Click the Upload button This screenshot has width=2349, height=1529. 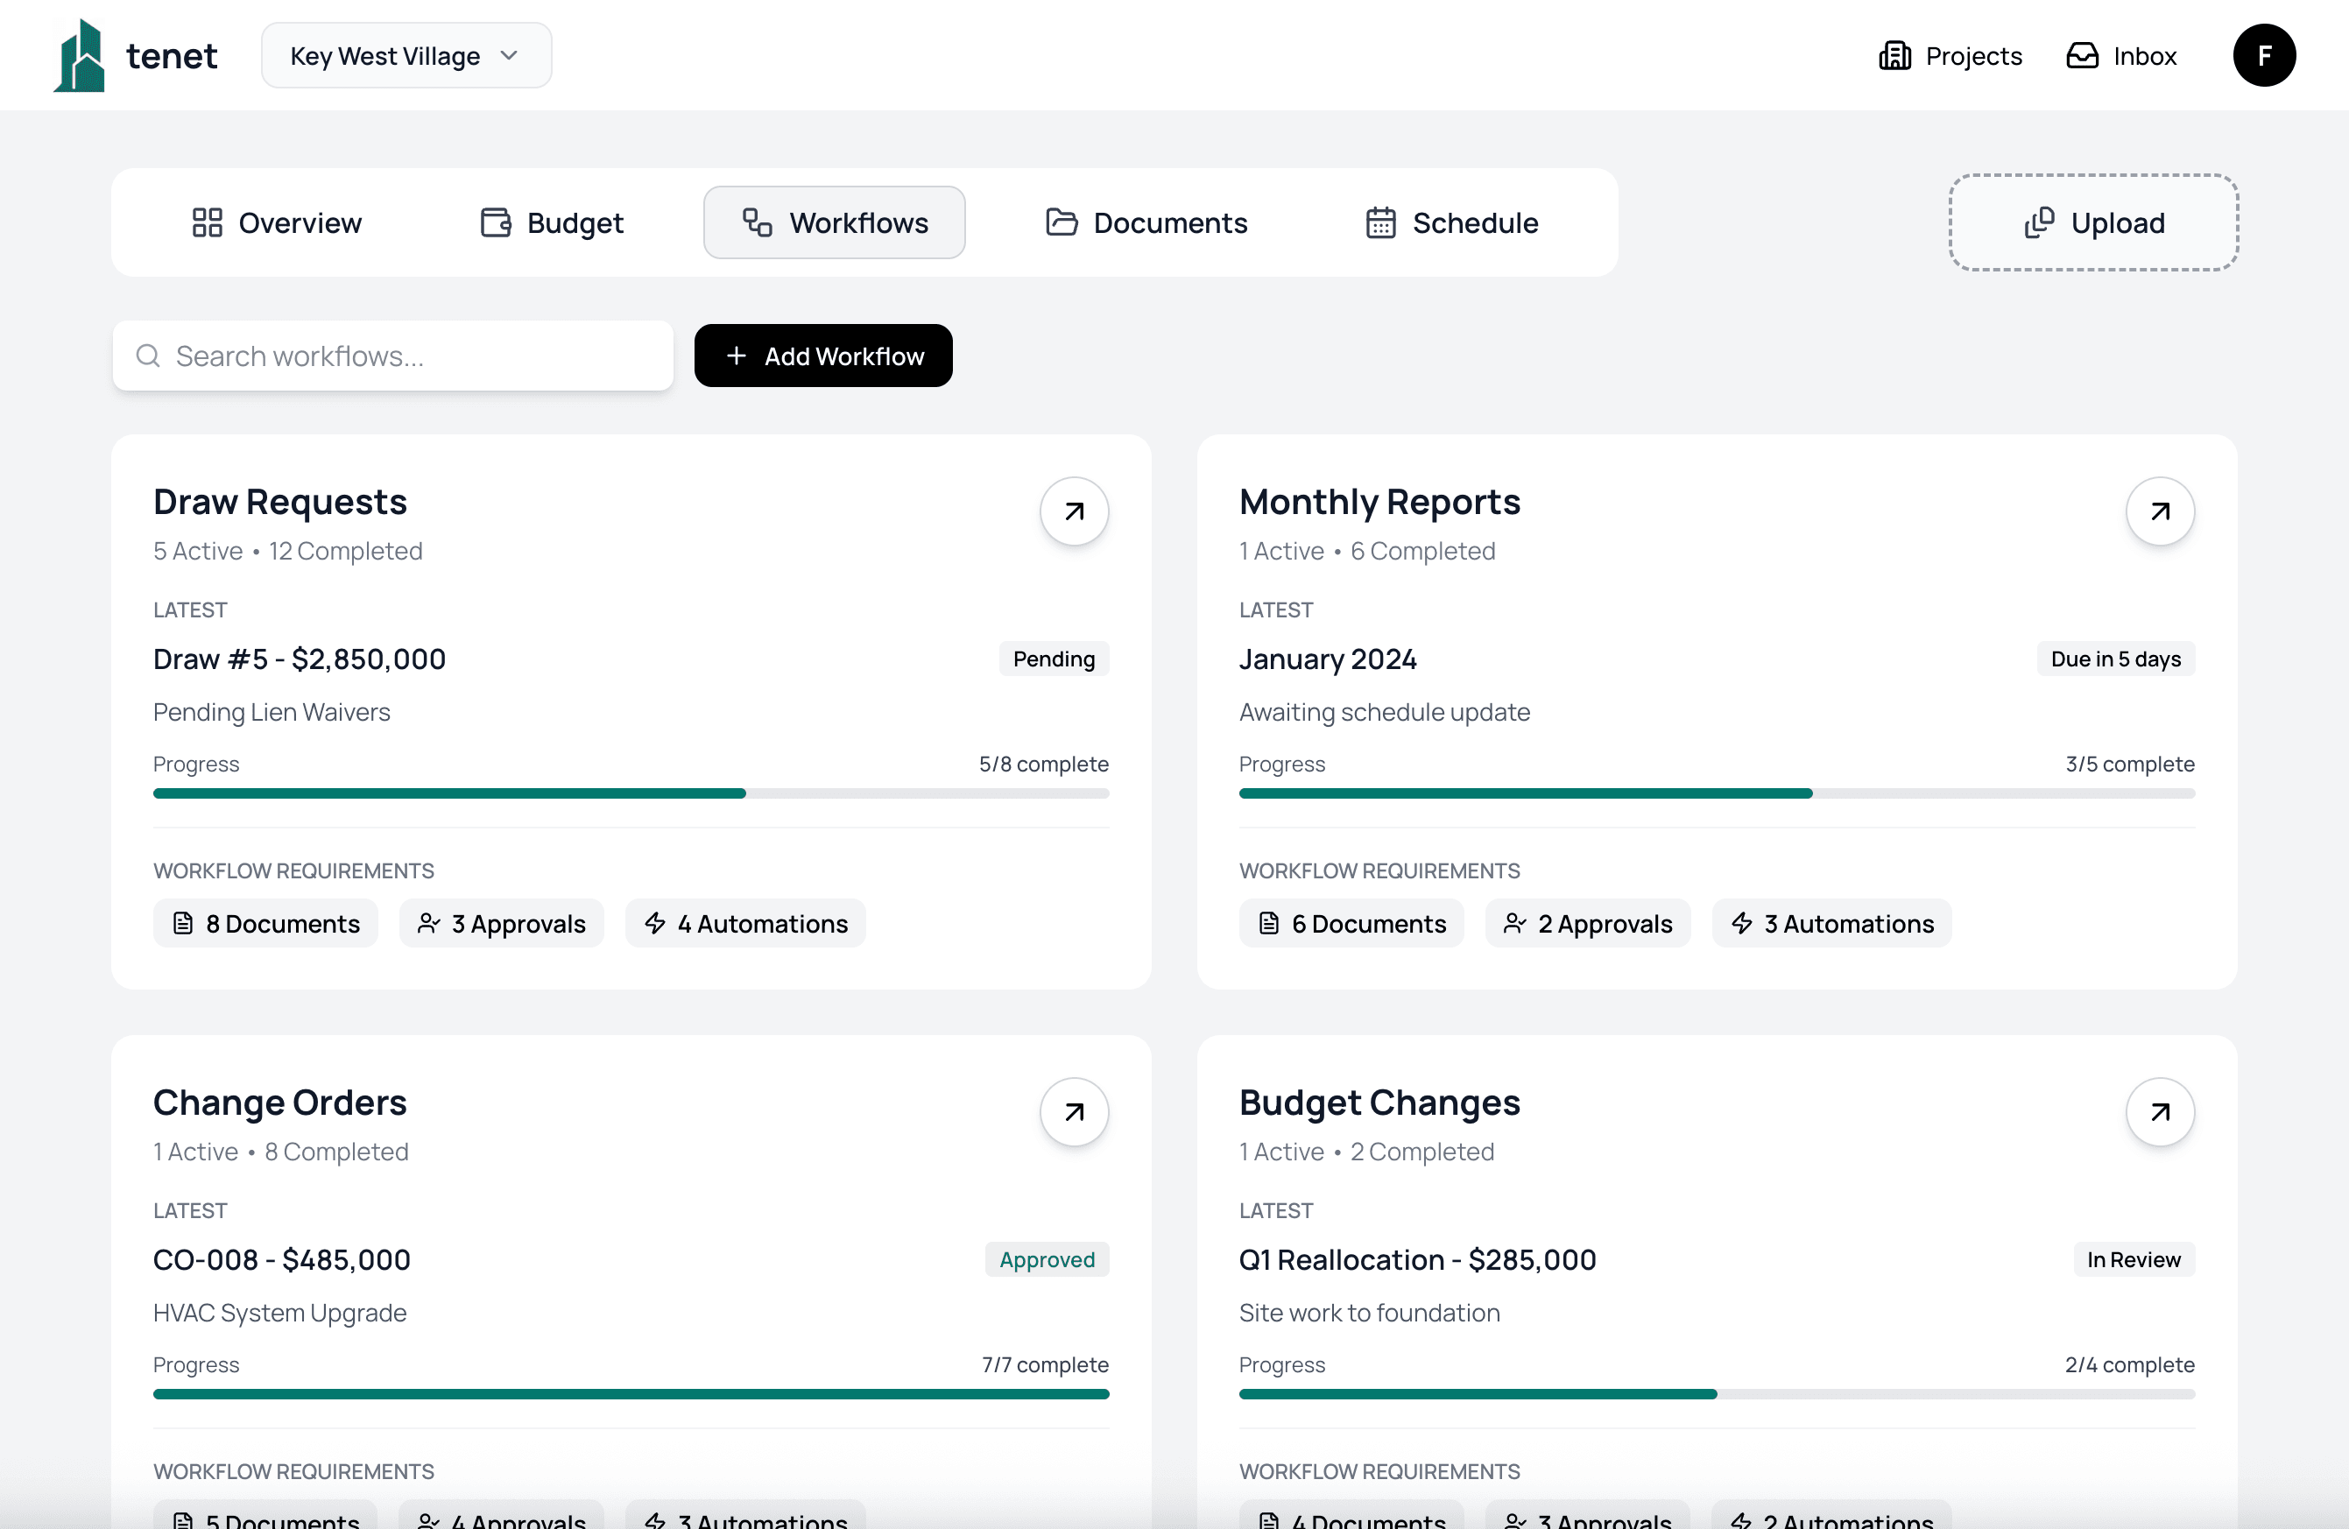[x=2092, y=222]
